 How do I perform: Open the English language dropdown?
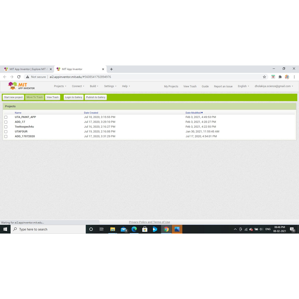(243, 86)
